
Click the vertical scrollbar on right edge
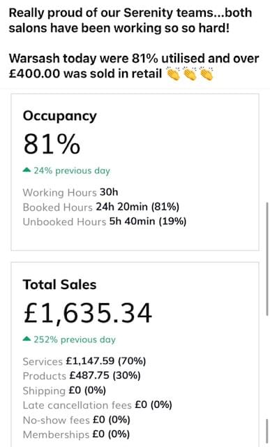point(267,258)
